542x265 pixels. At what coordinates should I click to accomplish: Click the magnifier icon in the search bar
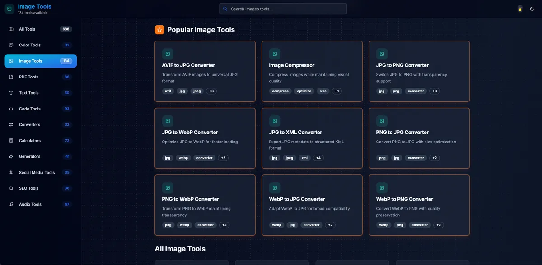tap(225, 9)
